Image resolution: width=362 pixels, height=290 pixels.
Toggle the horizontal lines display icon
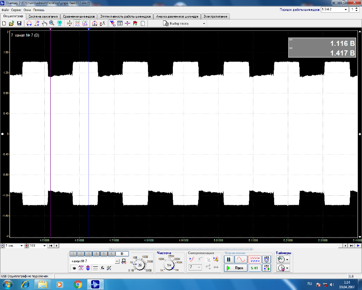pyautogui.click(x=95, y=268)
